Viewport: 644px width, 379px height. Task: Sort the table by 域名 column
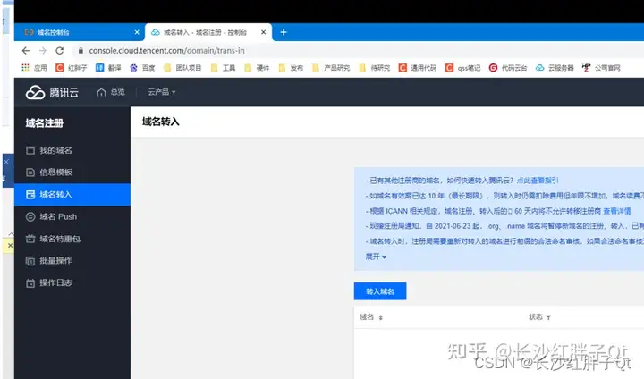point(381,317)
